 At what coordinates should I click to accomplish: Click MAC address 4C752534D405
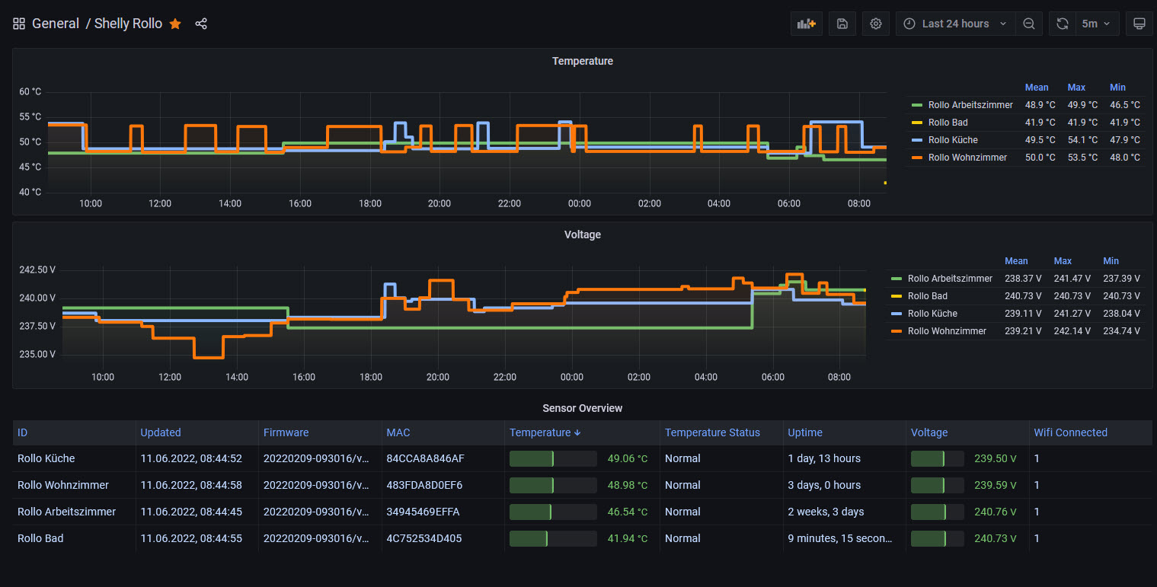click(x=424, y=538)
